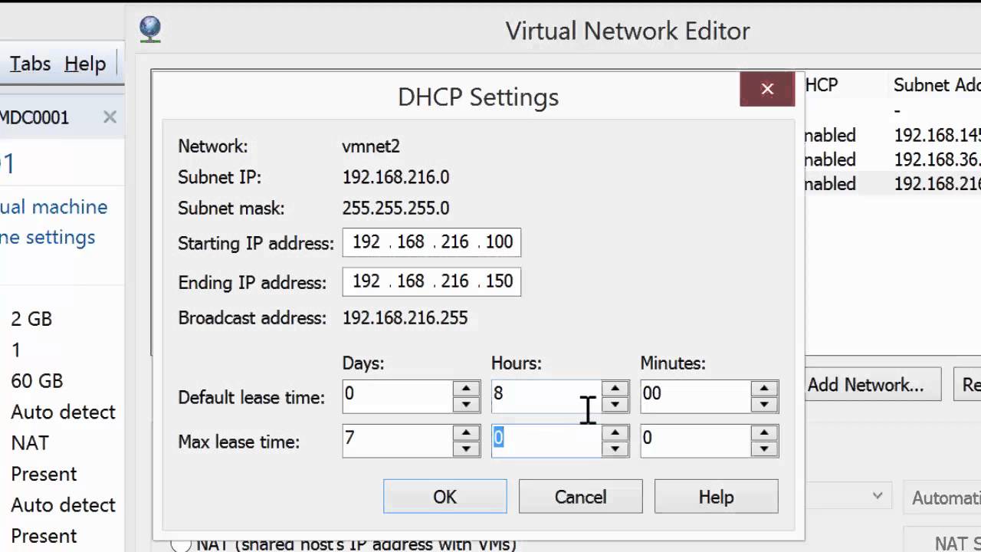Screen dimensions: 981x552
Task: Click Default lease time Minutes field
Action: [x=696, y=397]
